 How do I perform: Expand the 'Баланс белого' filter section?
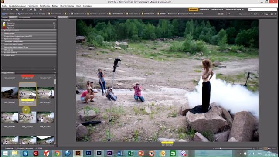tap(29, 53)
